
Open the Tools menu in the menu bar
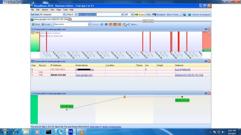click(x=65, y=10)
